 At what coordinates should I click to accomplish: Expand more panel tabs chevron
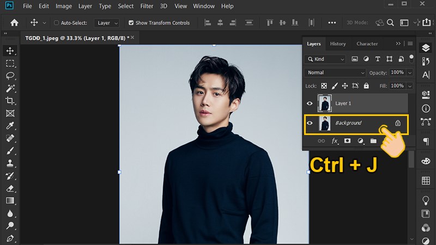coord(398,44)
